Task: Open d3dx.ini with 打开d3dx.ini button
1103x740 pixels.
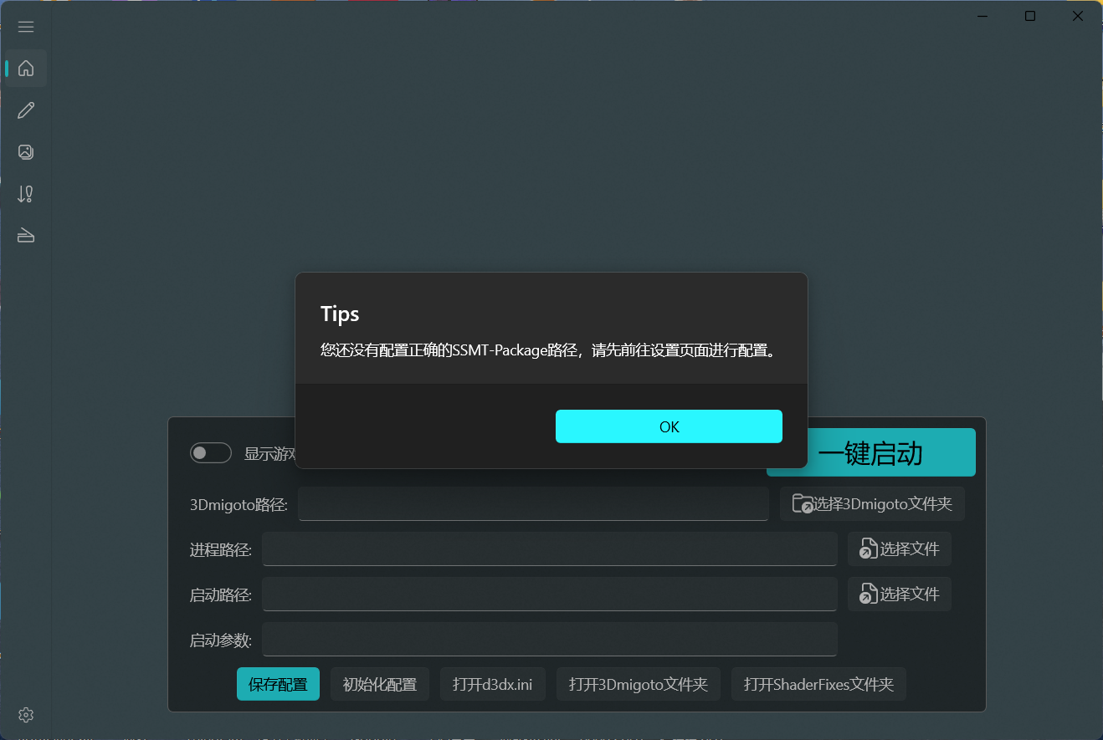Action: [x=493, y=683]
